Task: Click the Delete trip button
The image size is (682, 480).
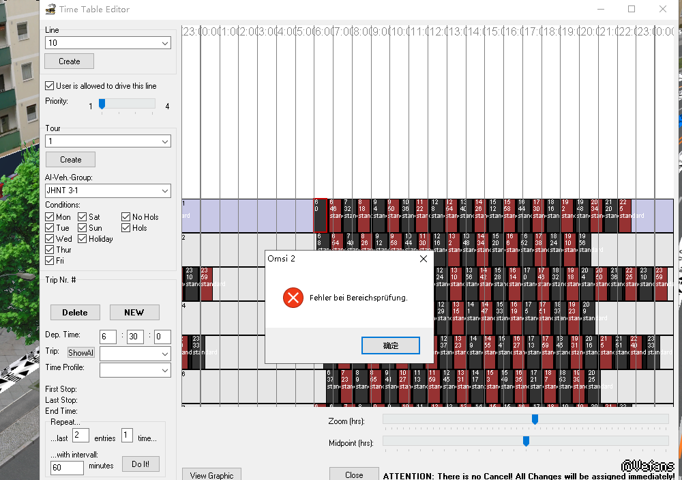Action: [x=74, y=313]
